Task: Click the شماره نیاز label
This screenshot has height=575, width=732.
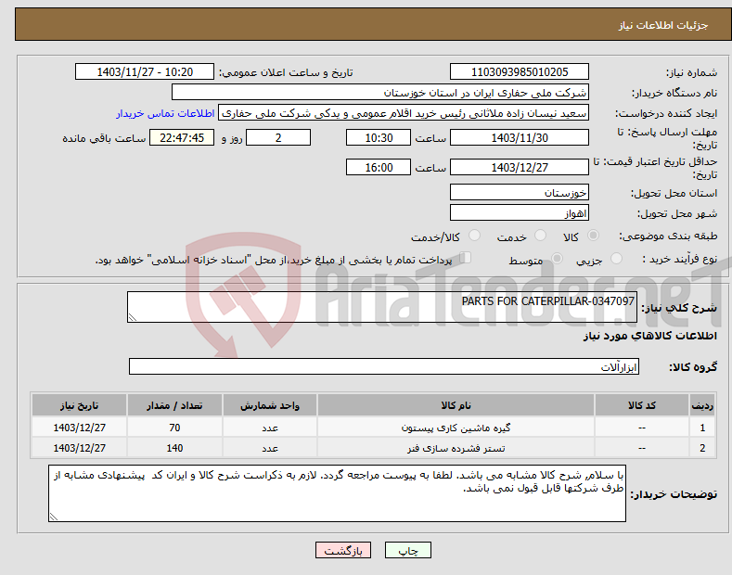Action: click(x=691, y=72)
